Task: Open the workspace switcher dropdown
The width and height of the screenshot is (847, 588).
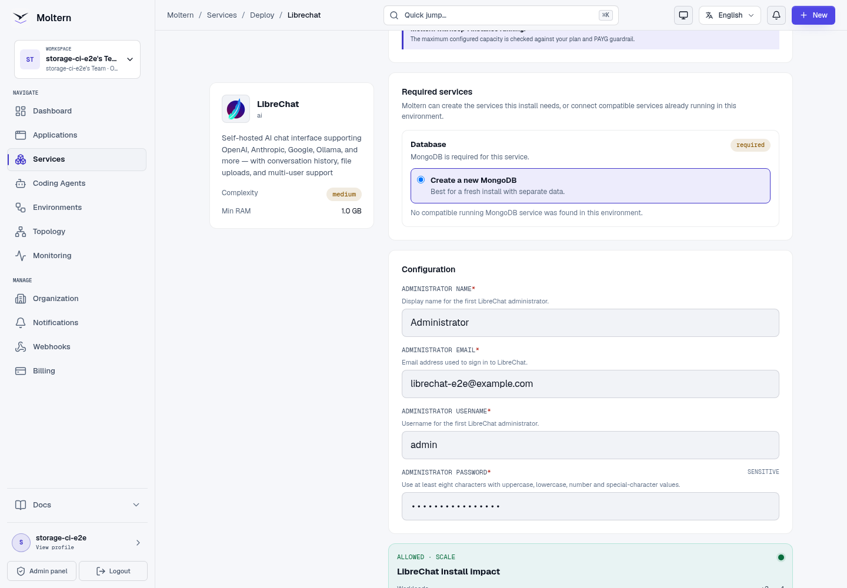Action: point(77,59)
